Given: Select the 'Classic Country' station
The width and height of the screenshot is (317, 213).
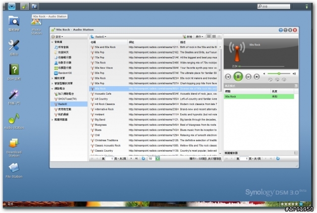Looking at the screenshot, I should tap(154, 151).
